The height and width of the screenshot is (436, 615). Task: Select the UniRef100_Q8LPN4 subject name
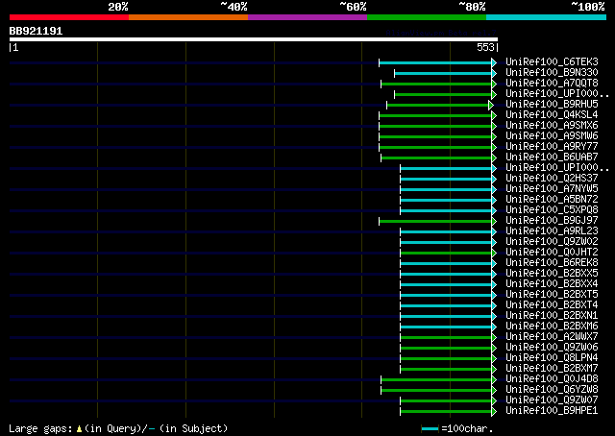click(552, 358)
